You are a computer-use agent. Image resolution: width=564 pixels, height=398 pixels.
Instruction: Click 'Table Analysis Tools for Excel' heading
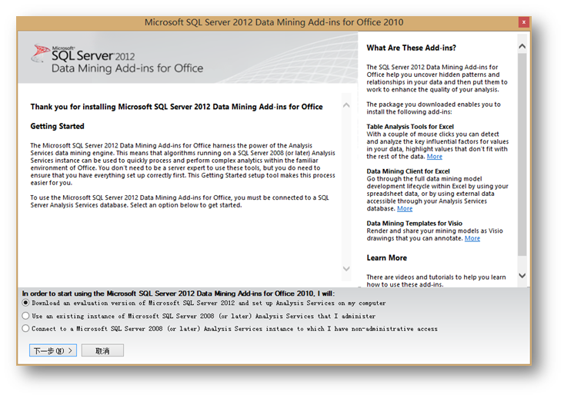410,127
